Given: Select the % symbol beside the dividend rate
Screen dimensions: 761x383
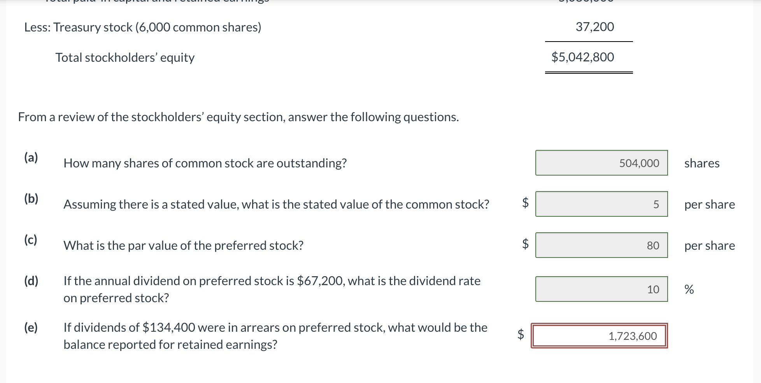Looking at the screenshot, I should point(689,289).
